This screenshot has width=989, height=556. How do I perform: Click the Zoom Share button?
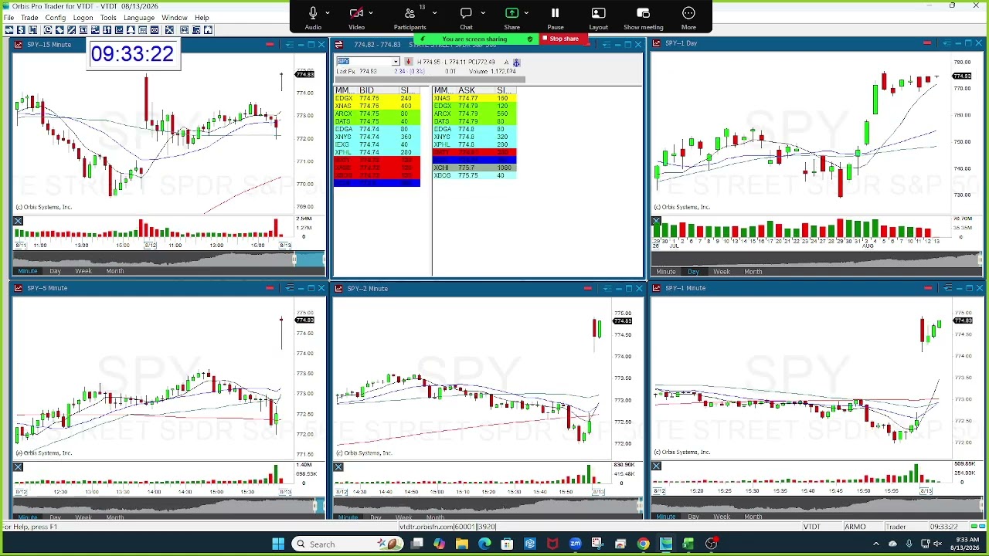[x=511, y=17]
